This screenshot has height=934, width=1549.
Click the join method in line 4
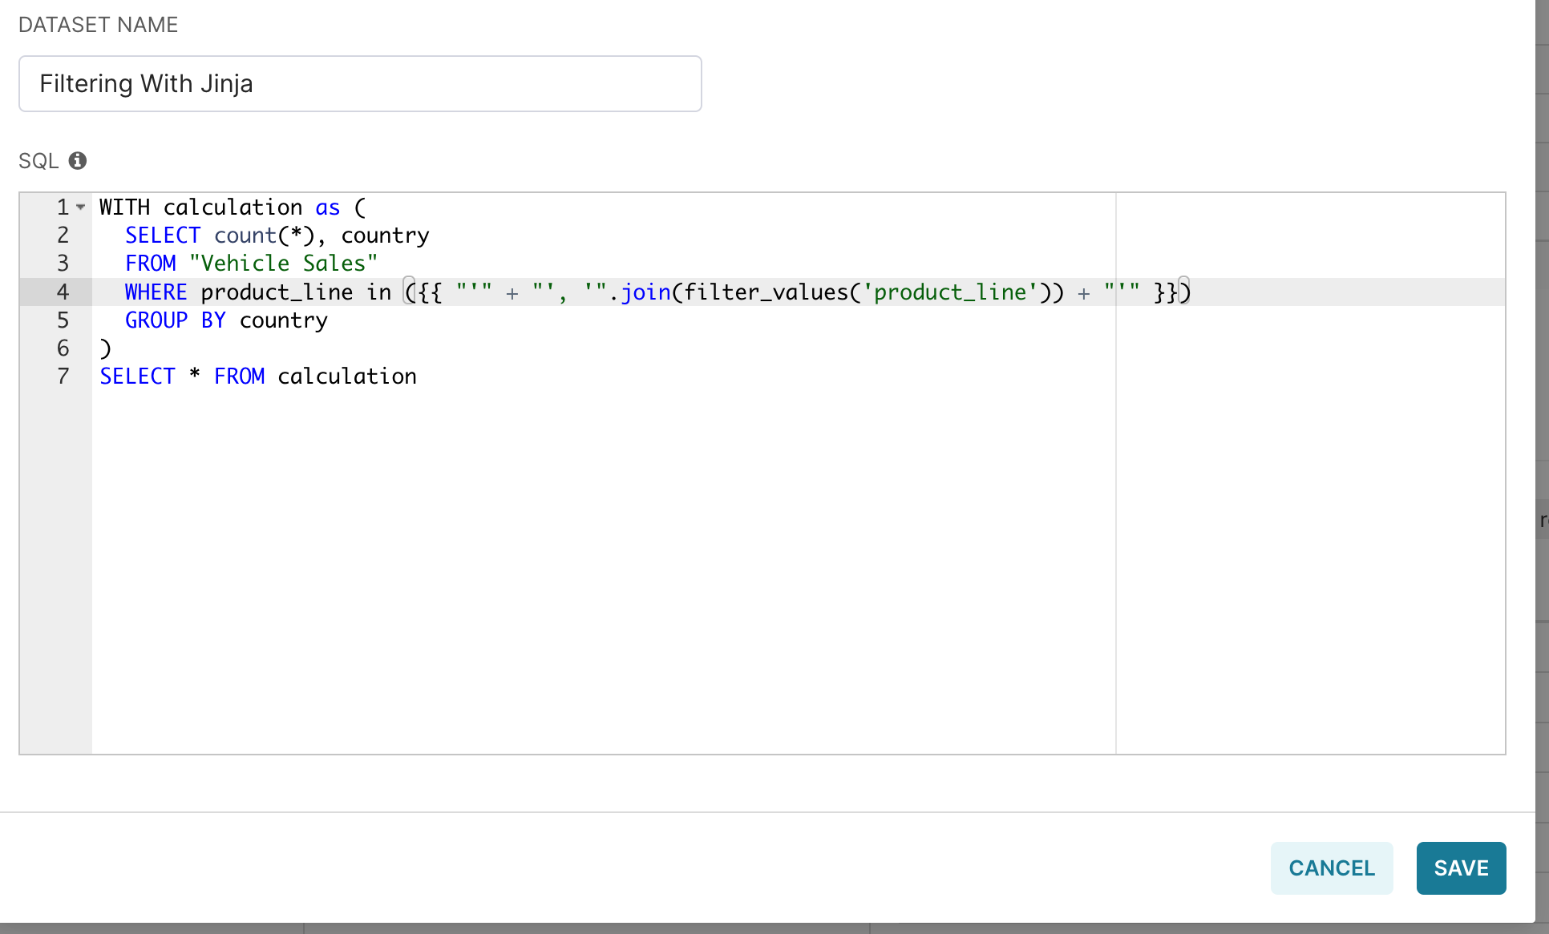point(645,292)
